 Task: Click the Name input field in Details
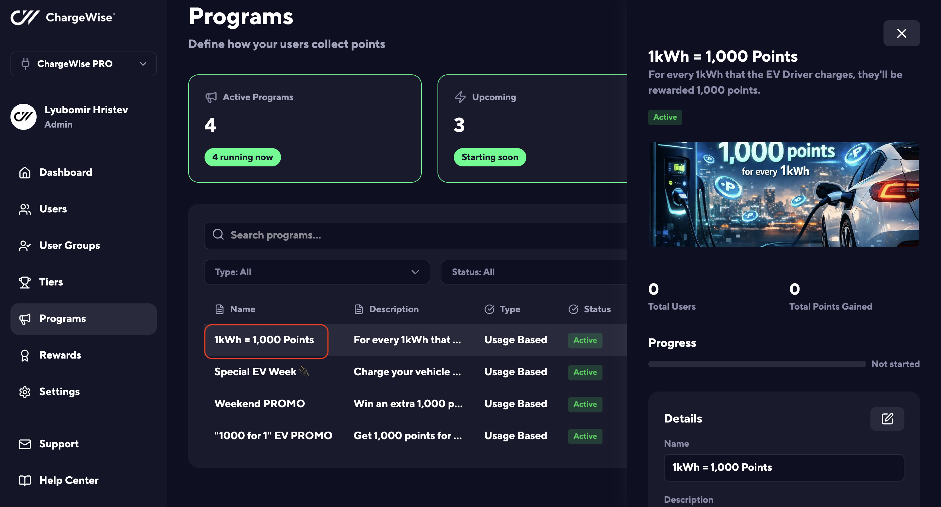[784, 467]
